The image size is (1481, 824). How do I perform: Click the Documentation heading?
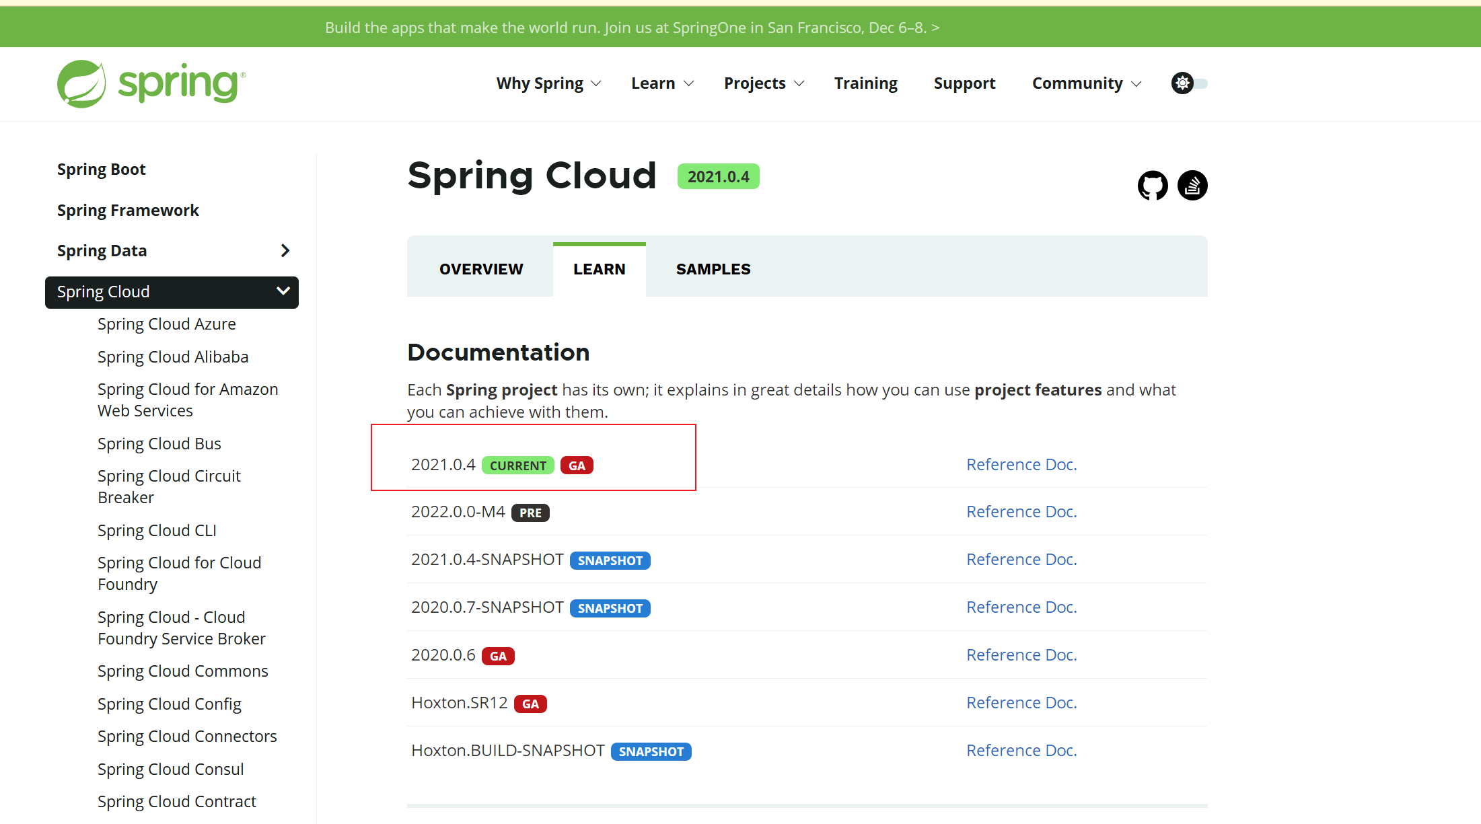point(499,352)
